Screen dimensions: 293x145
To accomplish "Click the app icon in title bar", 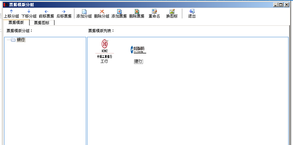I will (6, 5).
